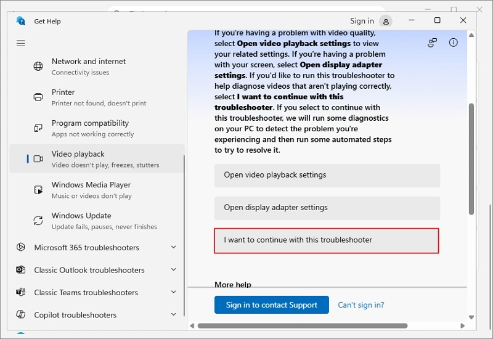Expand Copilot troubleshooters section
The height and width of the screenshot is (339, 493).
174,314
